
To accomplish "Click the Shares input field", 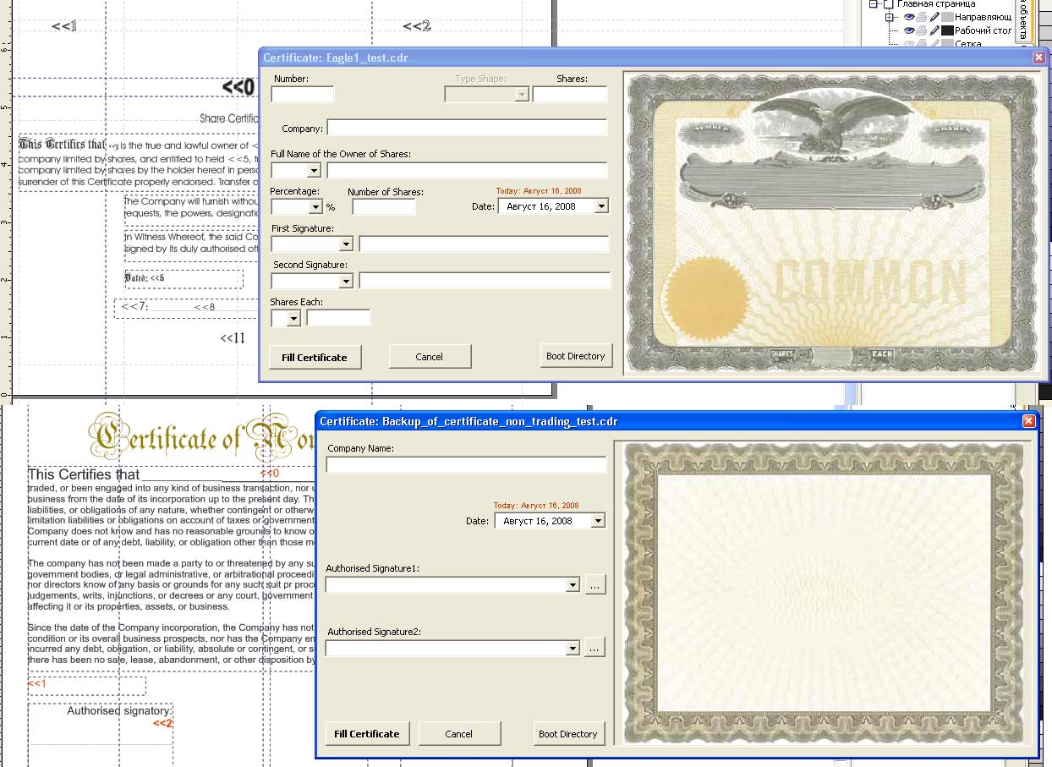I will click(x=570, y=94).
